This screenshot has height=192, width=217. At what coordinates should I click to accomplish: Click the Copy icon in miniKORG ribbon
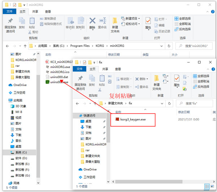click(22, 21)
